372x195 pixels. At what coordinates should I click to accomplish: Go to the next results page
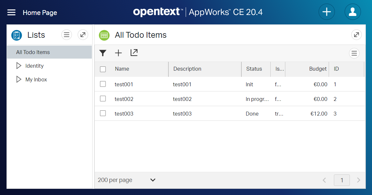(358, 180)
